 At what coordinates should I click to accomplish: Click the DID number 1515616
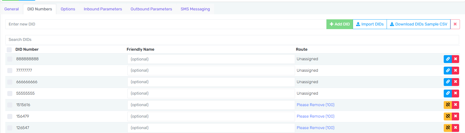click(x=23, y=105)
